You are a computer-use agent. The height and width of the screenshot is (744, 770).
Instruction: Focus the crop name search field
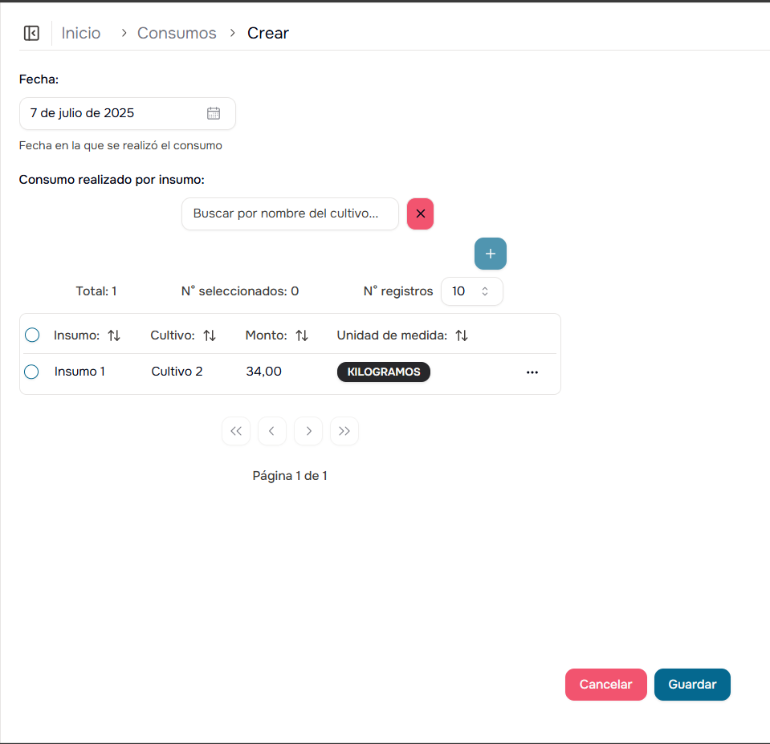click(289, 214)
